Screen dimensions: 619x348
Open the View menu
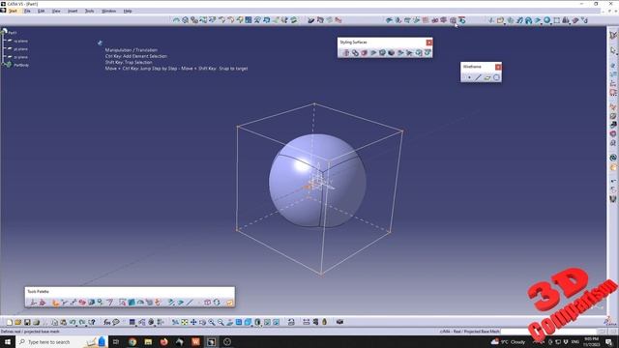coord(56,11)
